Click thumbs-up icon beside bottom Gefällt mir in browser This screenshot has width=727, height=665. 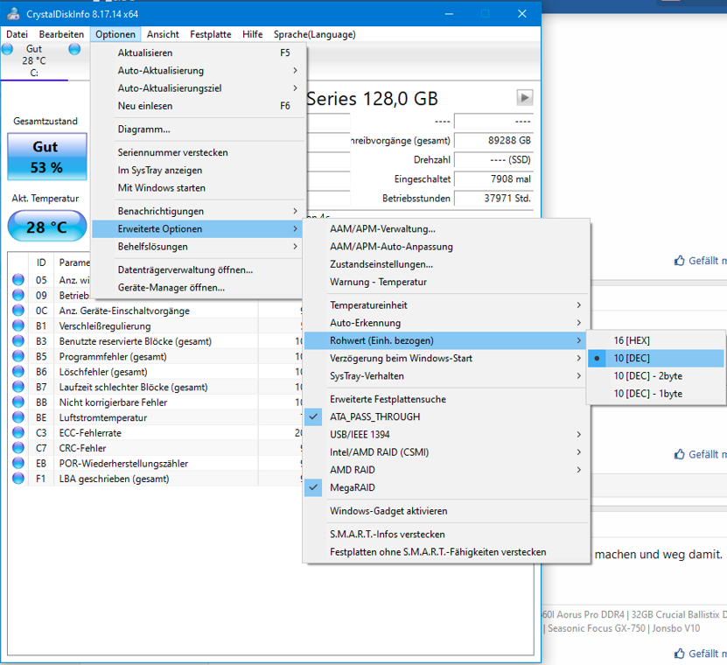[x=679, y=654]
